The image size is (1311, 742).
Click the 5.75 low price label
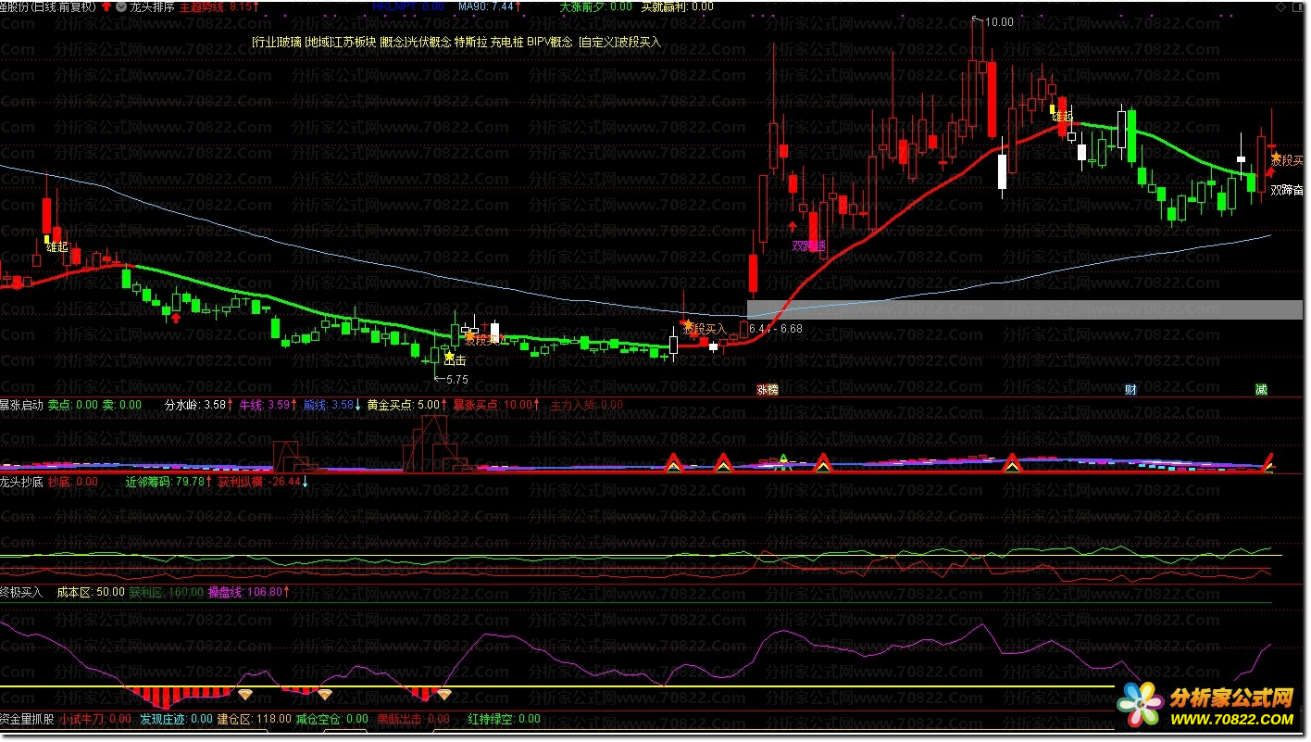click(456, 379)
